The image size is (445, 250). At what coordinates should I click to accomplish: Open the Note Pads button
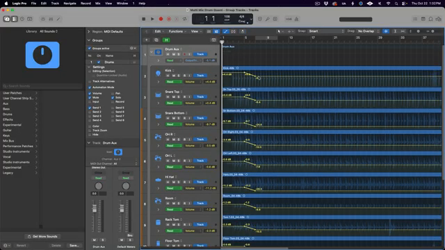click(x=423, y=19)
